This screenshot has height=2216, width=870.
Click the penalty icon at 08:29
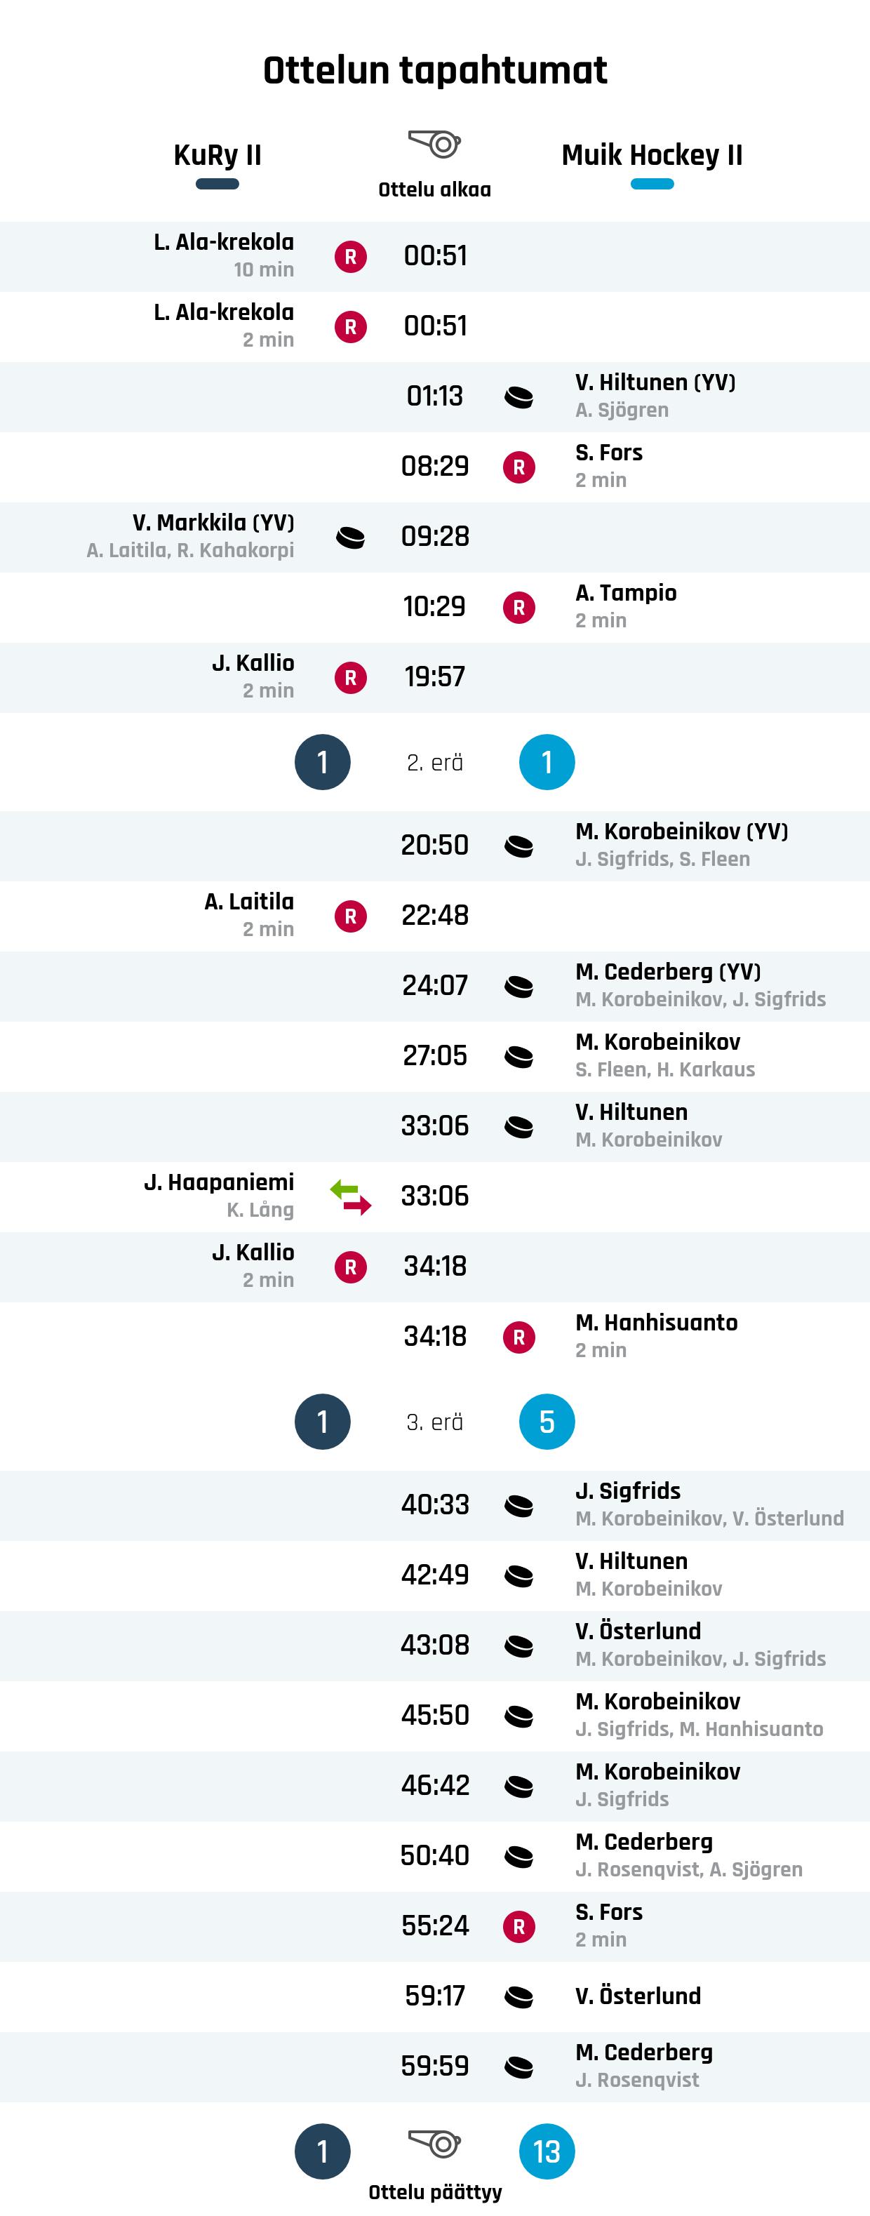coord(519,467)
